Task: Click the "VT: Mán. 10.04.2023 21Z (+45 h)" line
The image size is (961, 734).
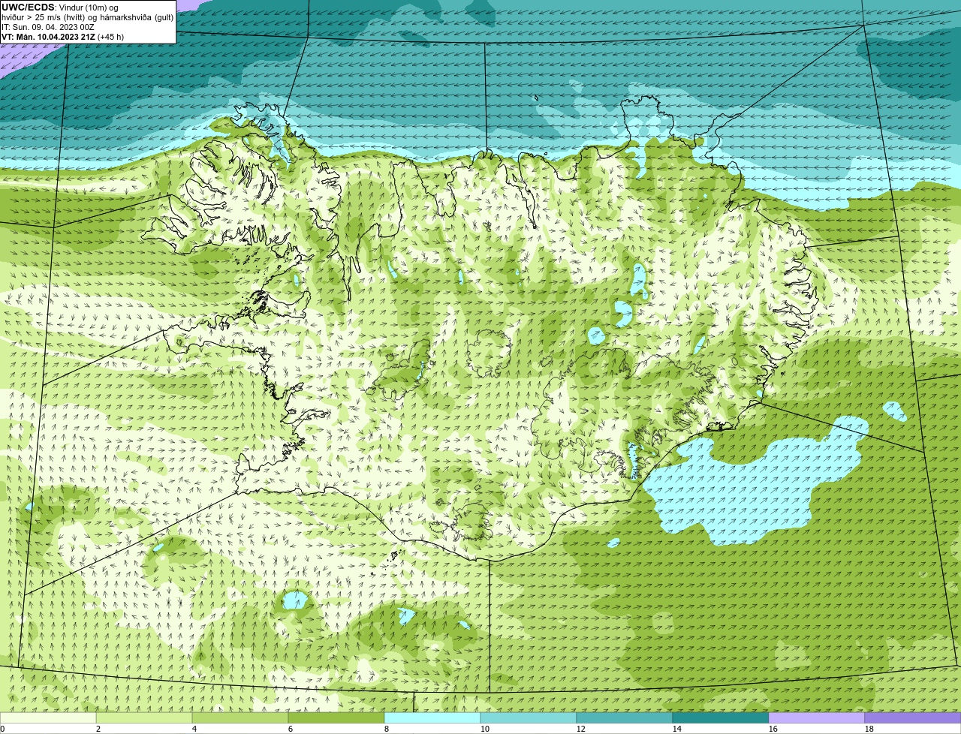Action: [63, 37]
